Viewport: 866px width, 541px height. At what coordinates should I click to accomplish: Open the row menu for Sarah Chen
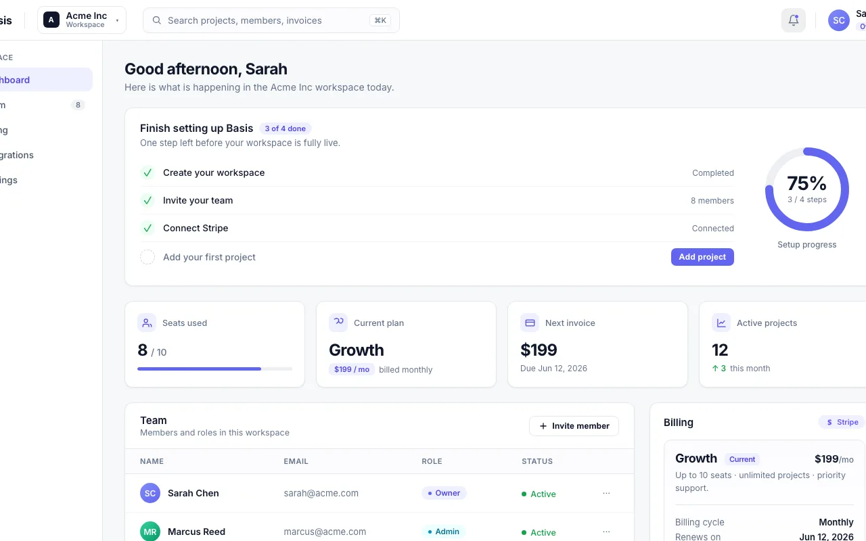(606, 493)
